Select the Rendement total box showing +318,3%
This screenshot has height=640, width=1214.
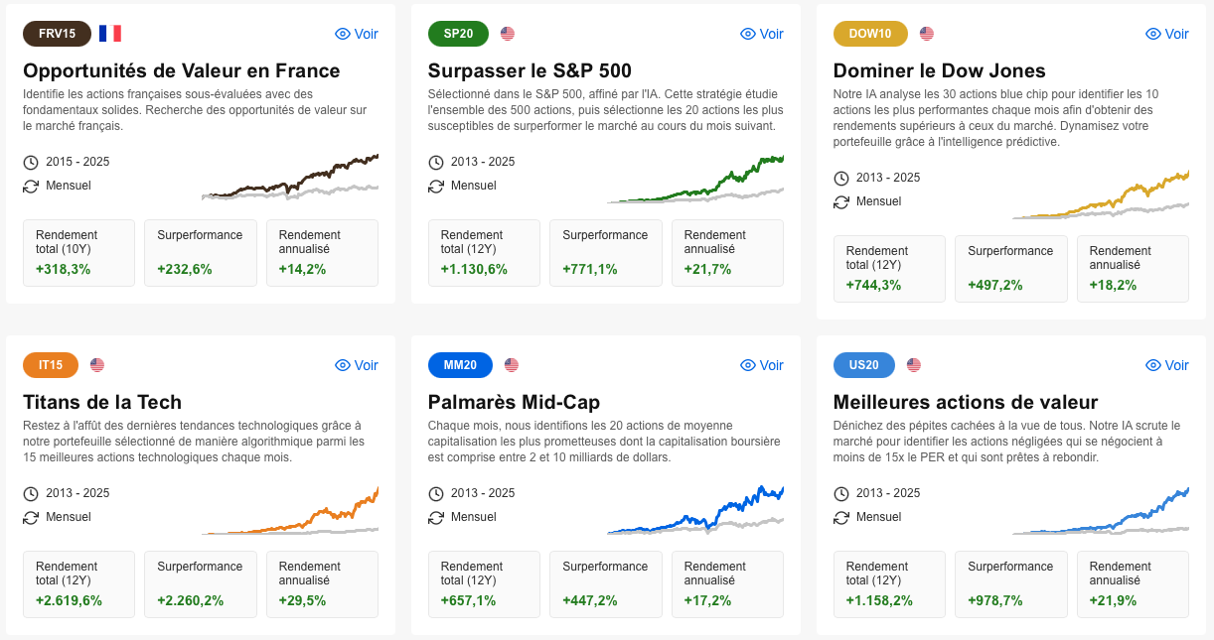pyautogui.click(x=78, y=252)
